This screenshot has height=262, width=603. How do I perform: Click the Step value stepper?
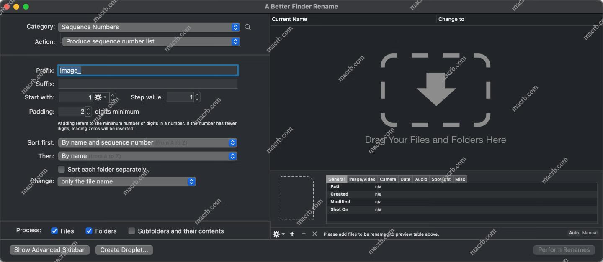[197, 97]
